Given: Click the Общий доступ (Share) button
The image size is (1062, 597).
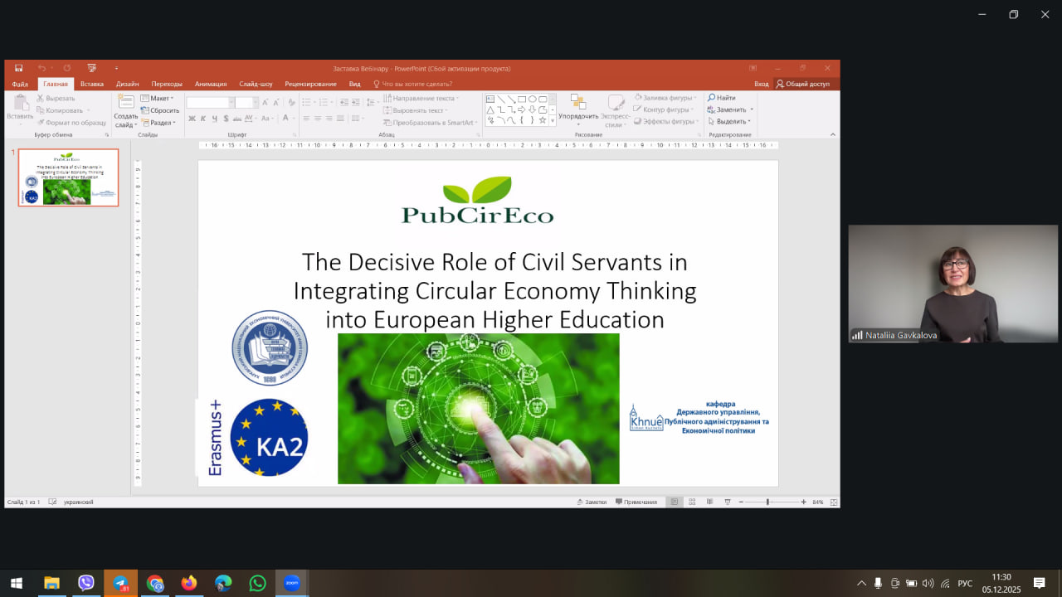Looking at the screenshot, I should pos(802,84).
